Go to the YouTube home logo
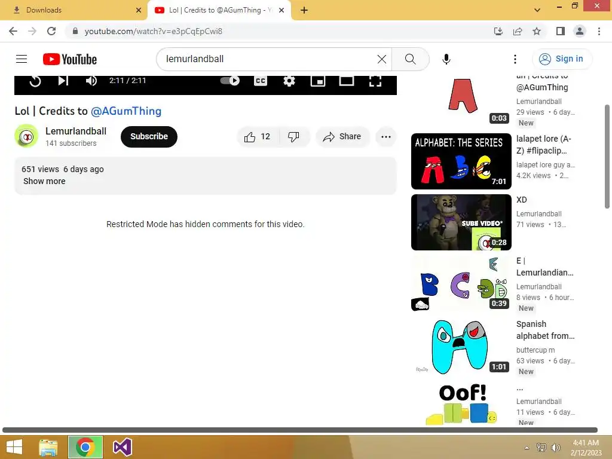The image size is (612, 459). click(70, 59)
